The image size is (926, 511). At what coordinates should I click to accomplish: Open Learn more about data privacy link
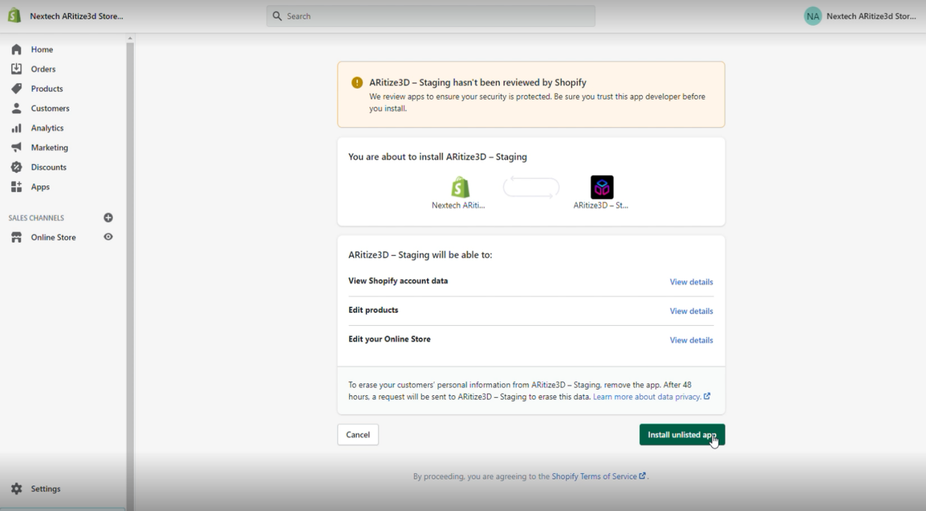tap(651, 397)
